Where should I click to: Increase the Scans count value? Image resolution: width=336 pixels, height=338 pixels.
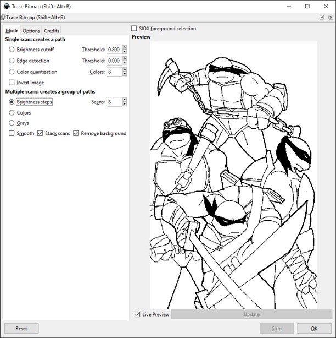pyautogui.click(x=125, y=100)
